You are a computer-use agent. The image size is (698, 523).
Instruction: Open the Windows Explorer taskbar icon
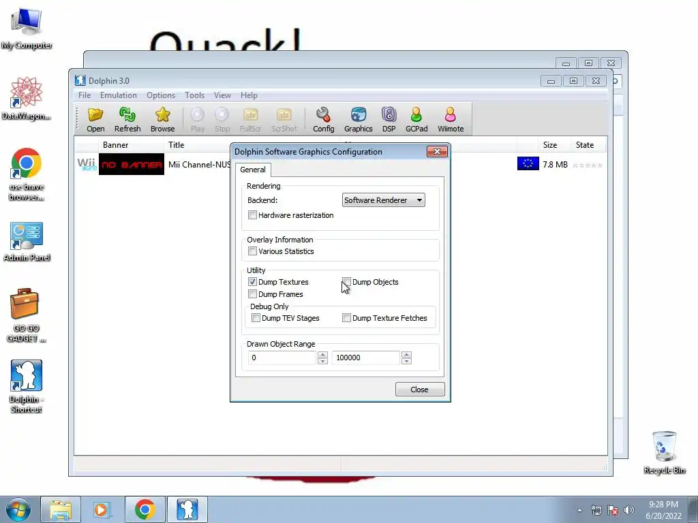61,509
